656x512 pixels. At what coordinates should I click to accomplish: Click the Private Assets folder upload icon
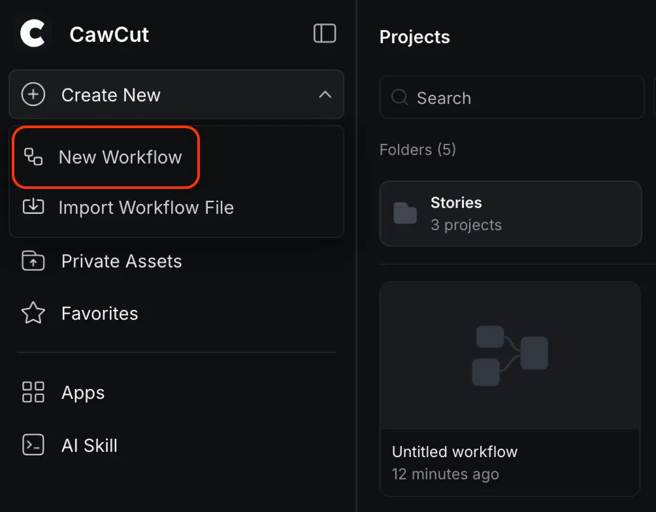click(x=33, y=261)
